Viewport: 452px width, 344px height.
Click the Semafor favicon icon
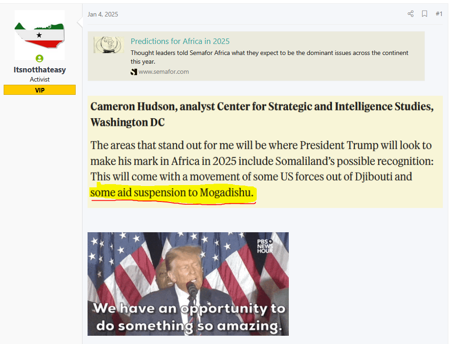tap(133, 72)
